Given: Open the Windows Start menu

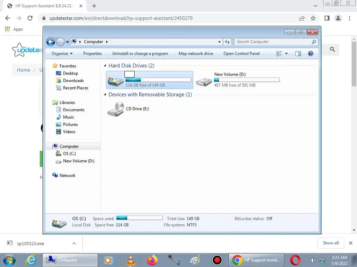Looking at the screenshot, I should (x=9, y=260).
